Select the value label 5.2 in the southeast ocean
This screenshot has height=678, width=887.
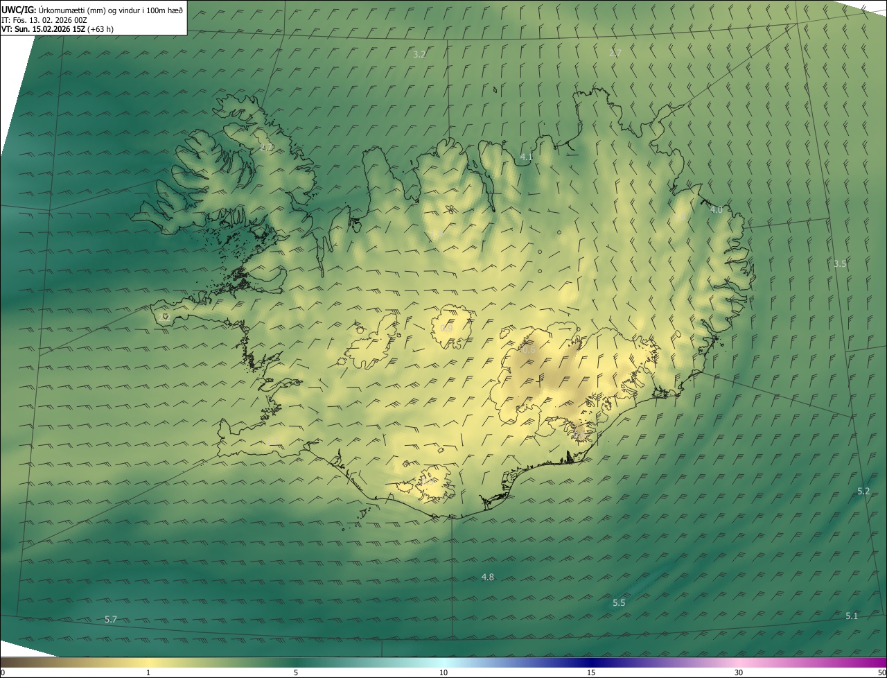pos(863,491)
